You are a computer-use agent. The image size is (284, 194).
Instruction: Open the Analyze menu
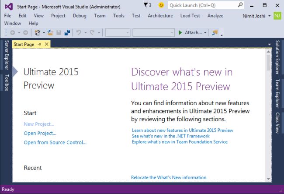pos(215,16)
